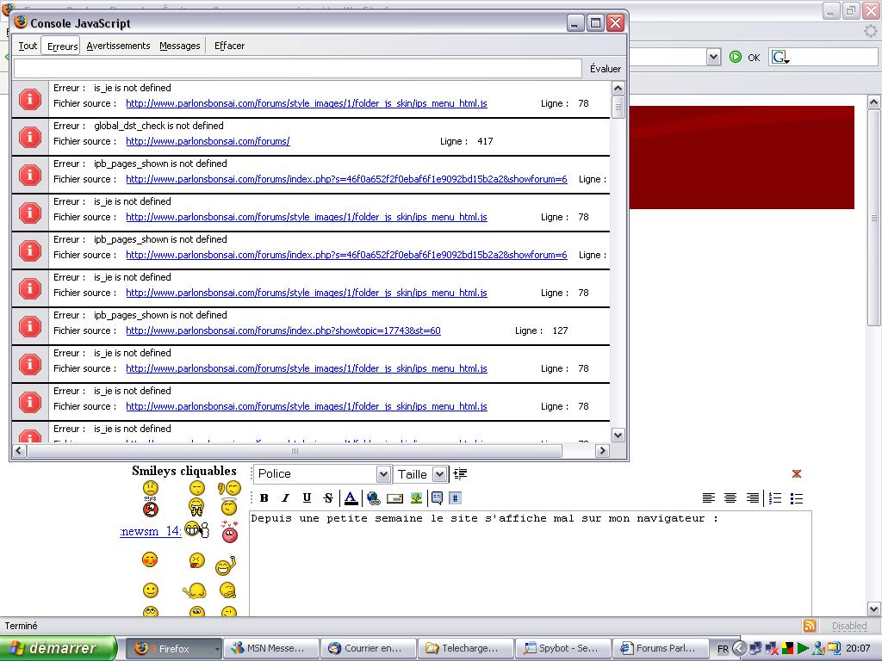Viewport: 882px width, 661px height.
Task: Insert the blushing orange smiley
Action: point(150,559)
